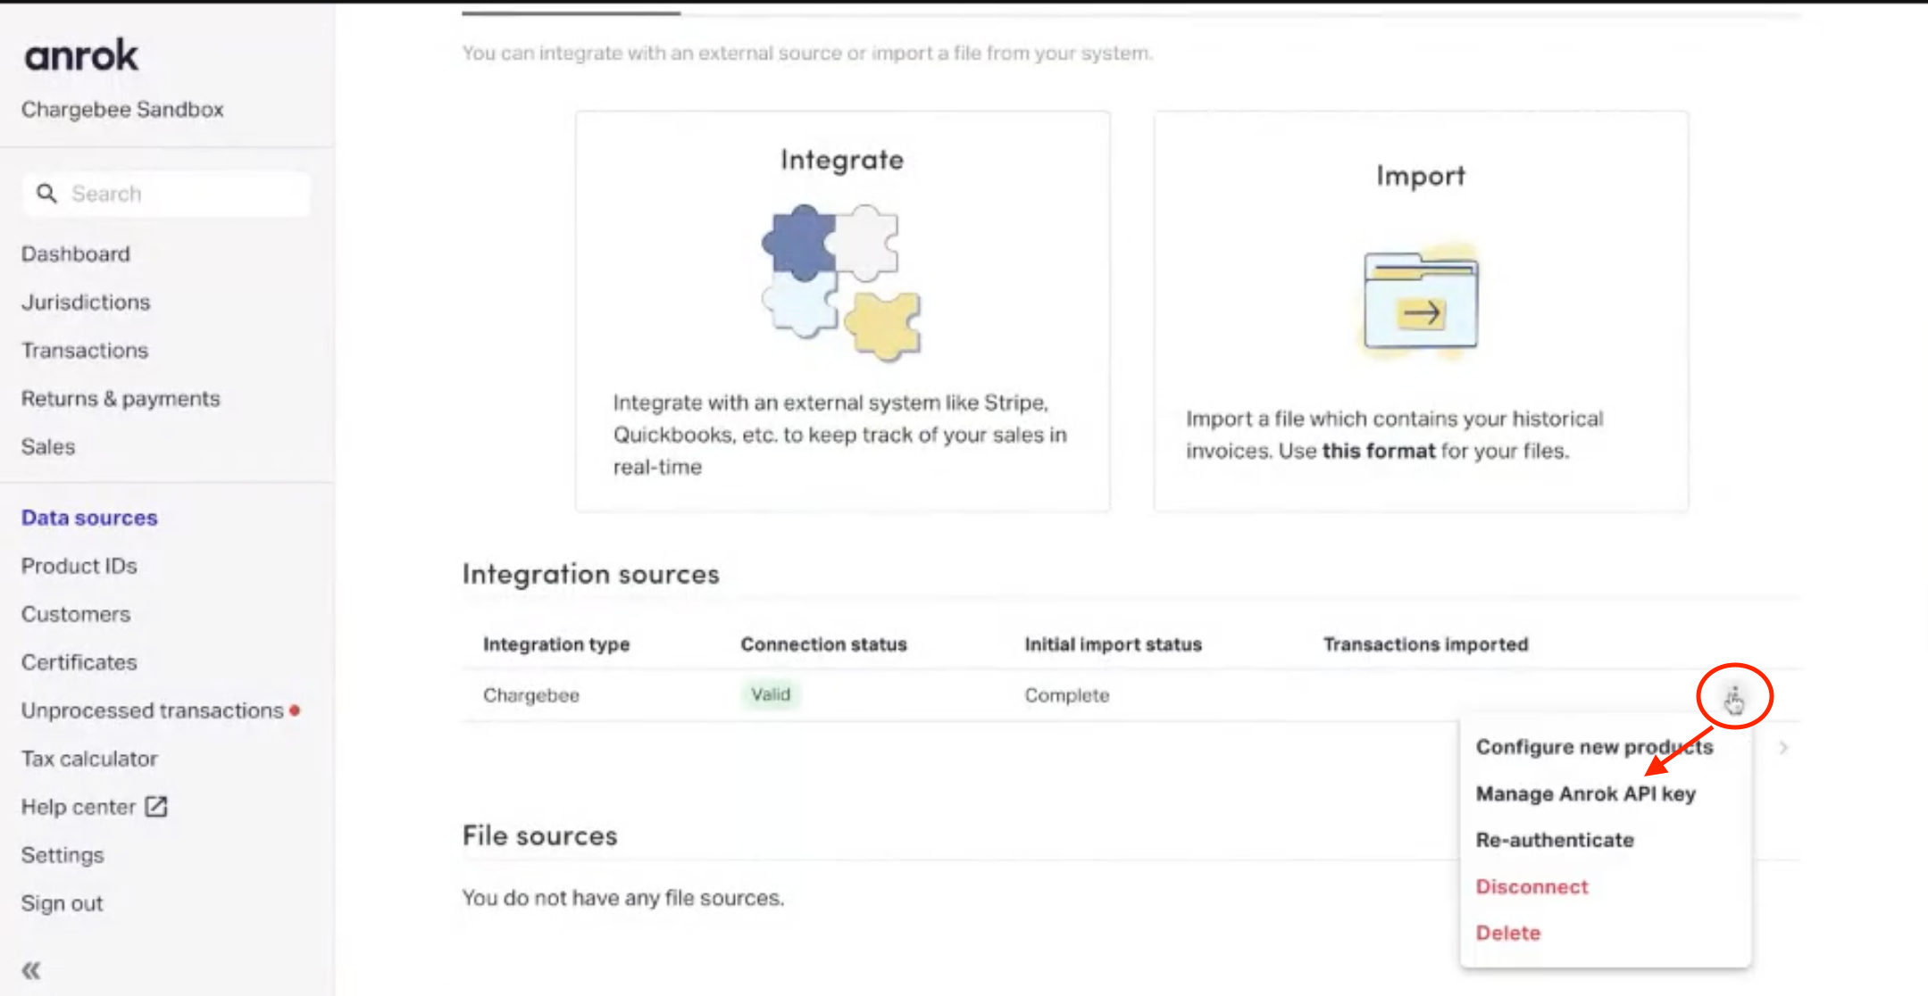Click the search magnifier icon
The width and height of the screenshot is (1928, 996).
point(46,194)
